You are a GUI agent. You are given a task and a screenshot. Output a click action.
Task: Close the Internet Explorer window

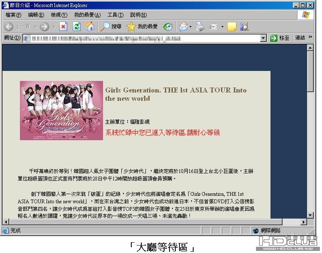(310, 5)
